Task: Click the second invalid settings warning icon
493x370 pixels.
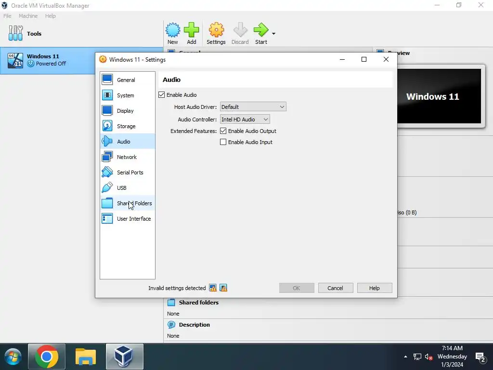Action: click(223, 288)
